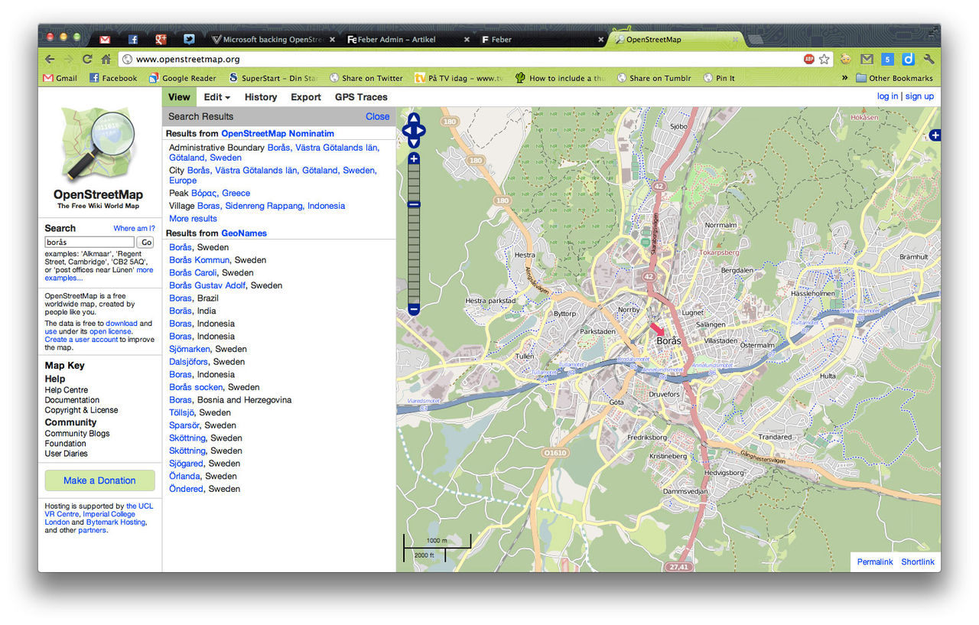Open the Other Bookmarks folder
The width and height of the screenshot is (979, 625).
(895, 78)
